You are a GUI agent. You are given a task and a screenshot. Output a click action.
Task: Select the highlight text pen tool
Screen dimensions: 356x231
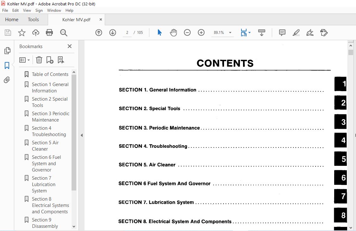coord(296,33)
